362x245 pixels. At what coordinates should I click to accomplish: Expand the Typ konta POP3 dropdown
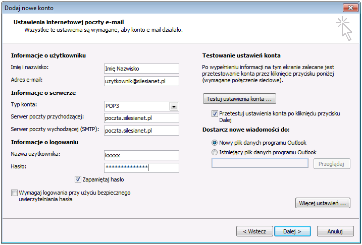point(174,106)
